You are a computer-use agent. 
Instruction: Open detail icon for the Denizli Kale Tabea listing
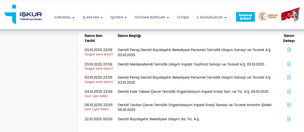click(289, 91)
